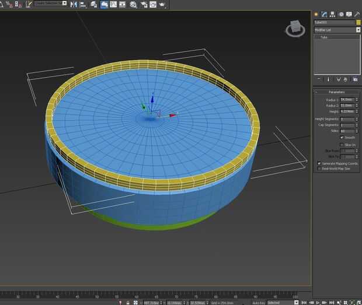
Task: Click the Align tool icon
Action: pyautogui.click(x=82, y=4)
